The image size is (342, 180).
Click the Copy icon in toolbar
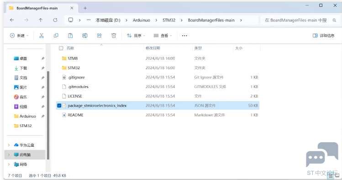[x=56, y=36]
